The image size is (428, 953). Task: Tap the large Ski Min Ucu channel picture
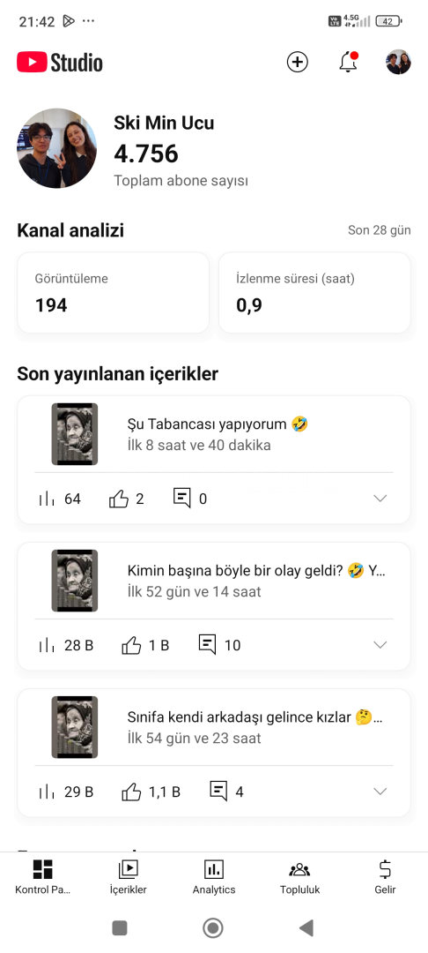click(x=57, y=148)
